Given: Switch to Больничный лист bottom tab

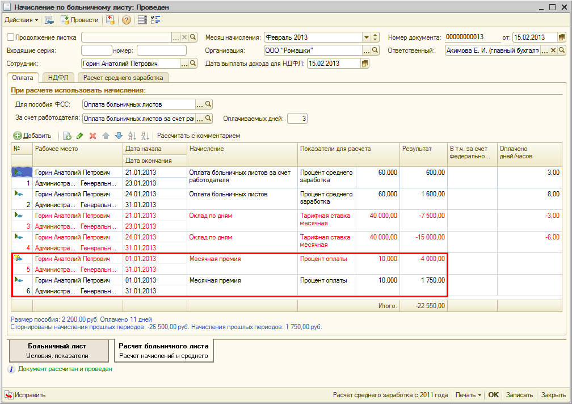Looking at the screenshot, I should pos(58,351).
